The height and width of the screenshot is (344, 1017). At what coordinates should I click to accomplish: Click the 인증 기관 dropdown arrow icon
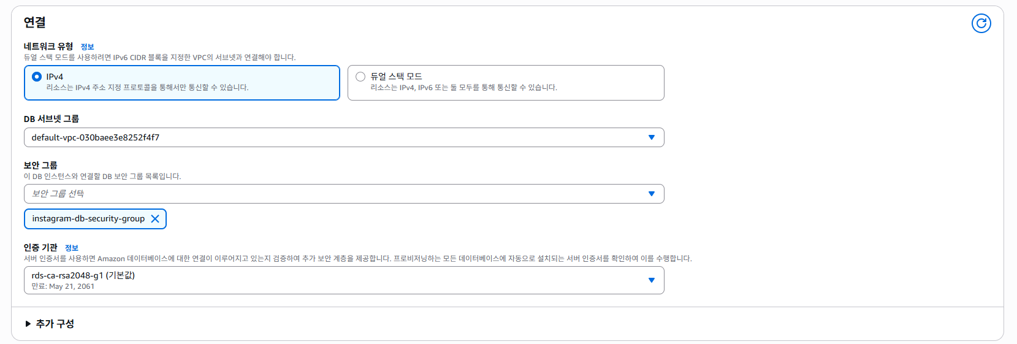click(x=651, y=280)
